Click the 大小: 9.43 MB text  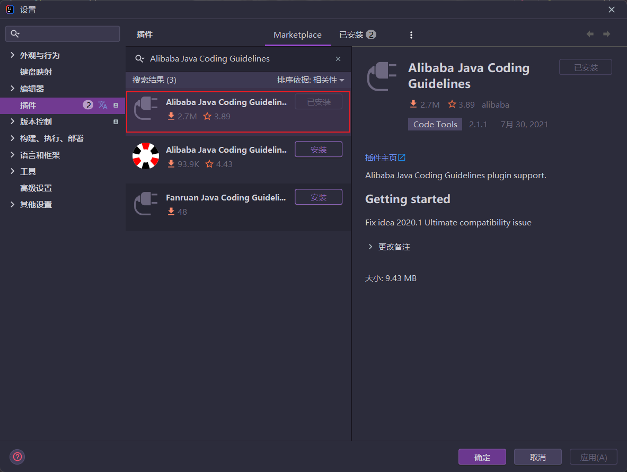coord(391,278)
